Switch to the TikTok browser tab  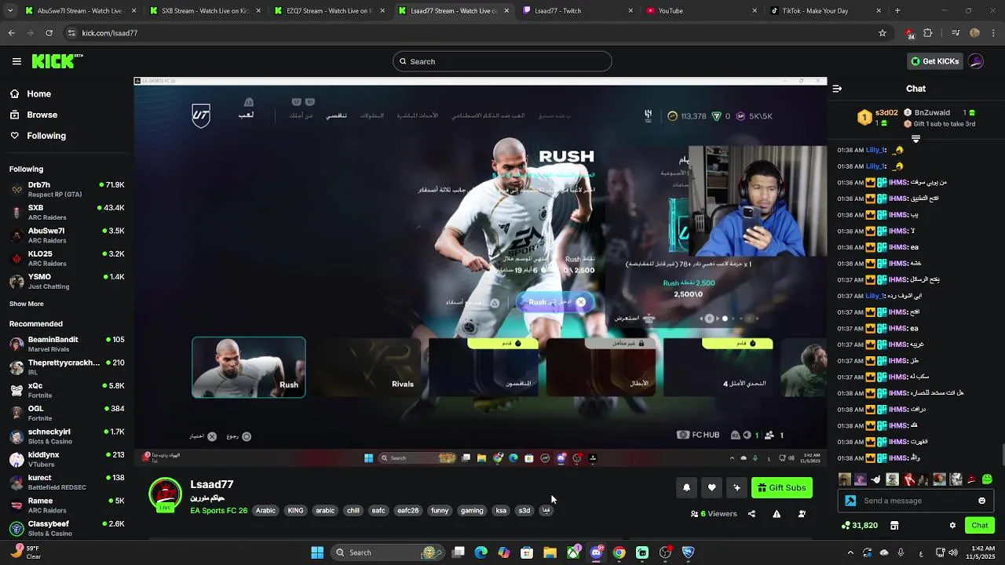coord(826,11)
